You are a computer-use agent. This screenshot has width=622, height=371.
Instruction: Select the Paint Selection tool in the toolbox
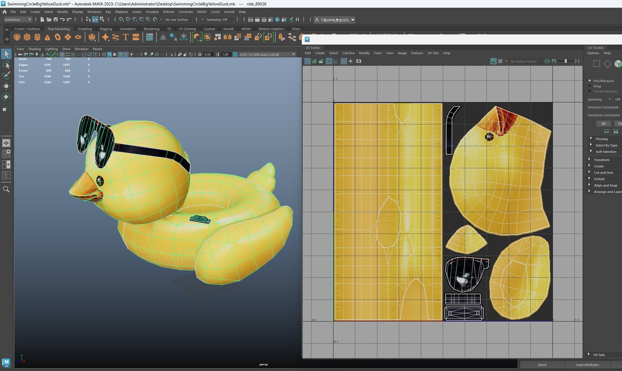tap(6, 75)
